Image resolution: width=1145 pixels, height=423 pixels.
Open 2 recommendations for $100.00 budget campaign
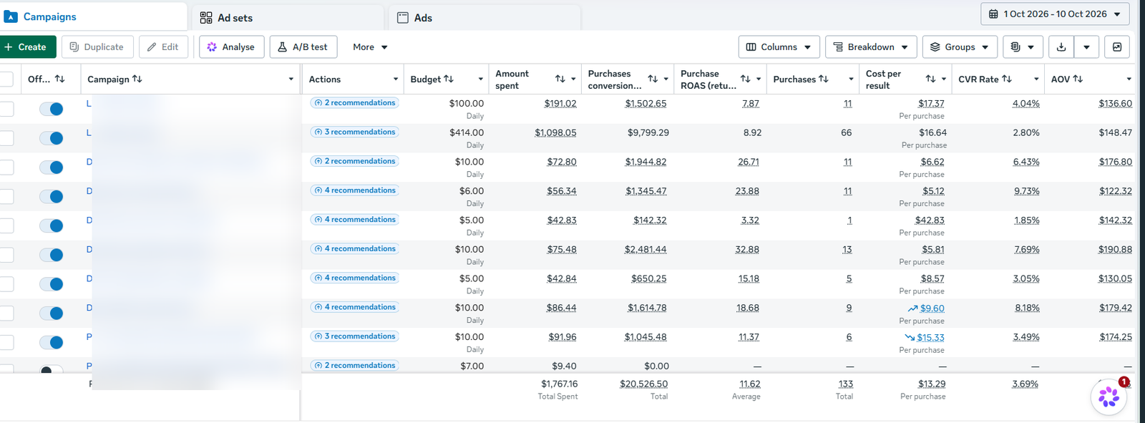click(x=355, y=103)
